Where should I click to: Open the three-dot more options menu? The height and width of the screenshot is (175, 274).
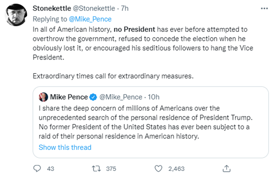click(264, 9)
